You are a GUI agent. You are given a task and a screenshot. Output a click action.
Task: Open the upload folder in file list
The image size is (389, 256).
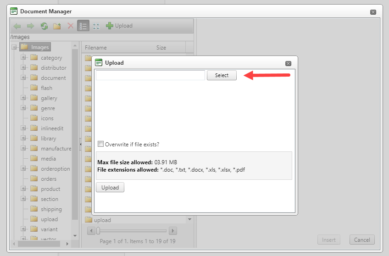coord(98,220)
